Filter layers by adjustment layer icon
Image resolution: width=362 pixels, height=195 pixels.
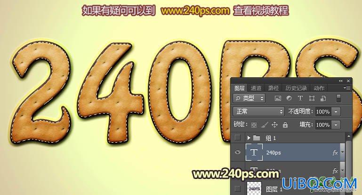coord(289,98)
